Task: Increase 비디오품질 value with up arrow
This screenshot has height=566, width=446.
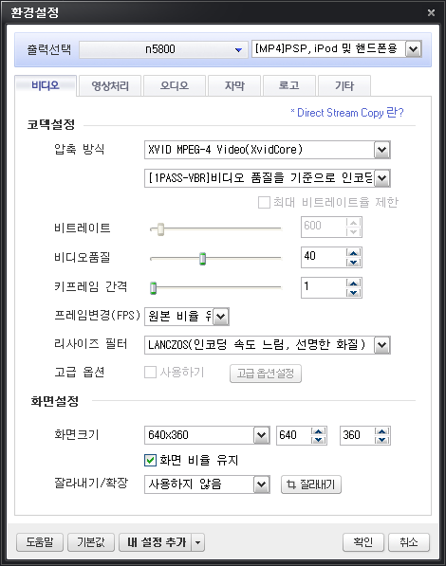Action: (x=353, y=253)
